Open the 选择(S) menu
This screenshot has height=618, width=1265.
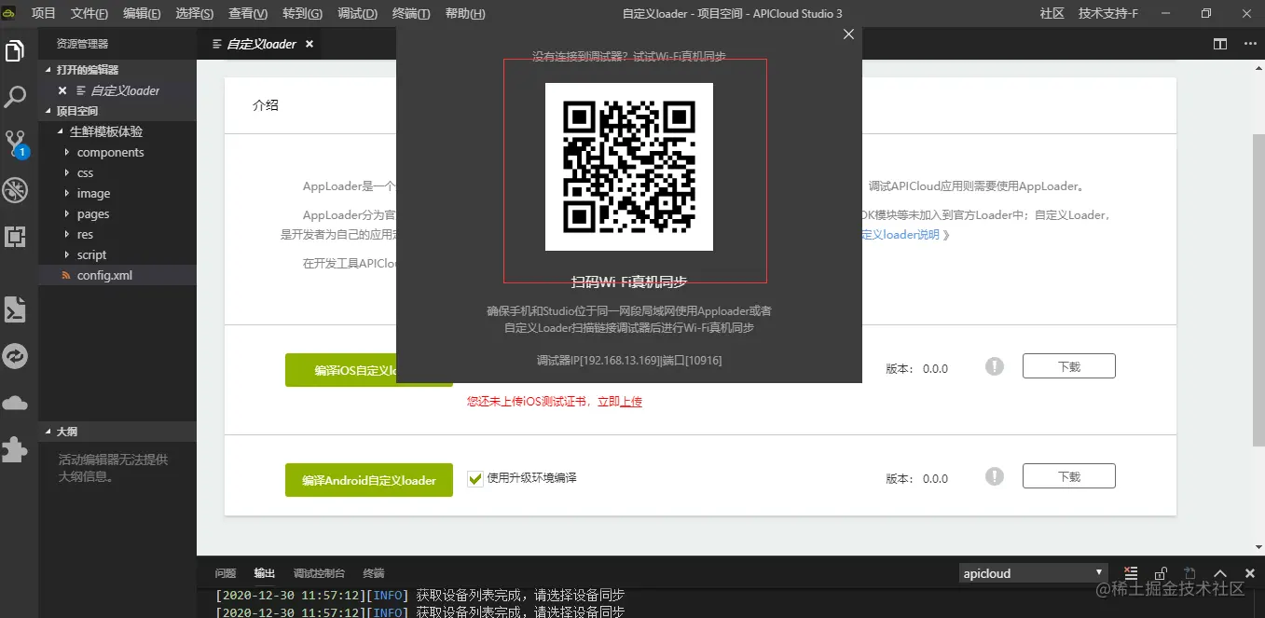click(x=194, y=13)
